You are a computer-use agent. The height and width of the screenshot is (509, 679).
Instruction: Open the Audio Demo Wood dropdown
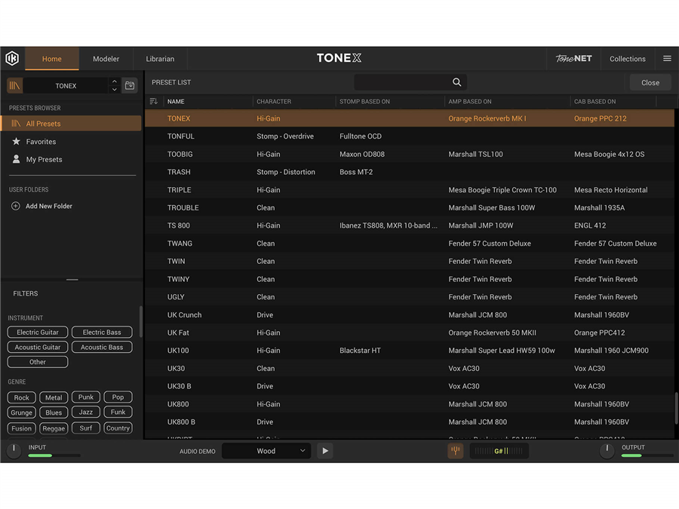266,451
